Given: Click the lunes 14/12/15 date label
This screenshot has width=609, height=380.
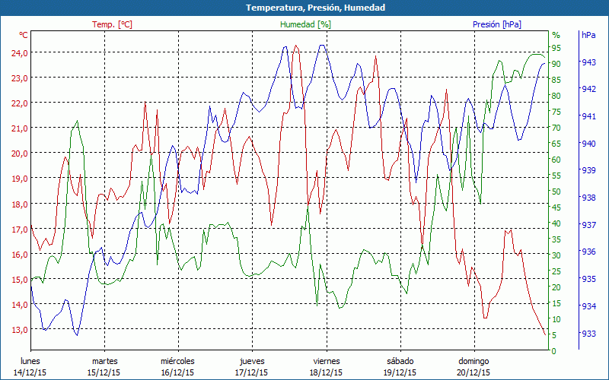Looking at the screenshot, I should (30, 367).
